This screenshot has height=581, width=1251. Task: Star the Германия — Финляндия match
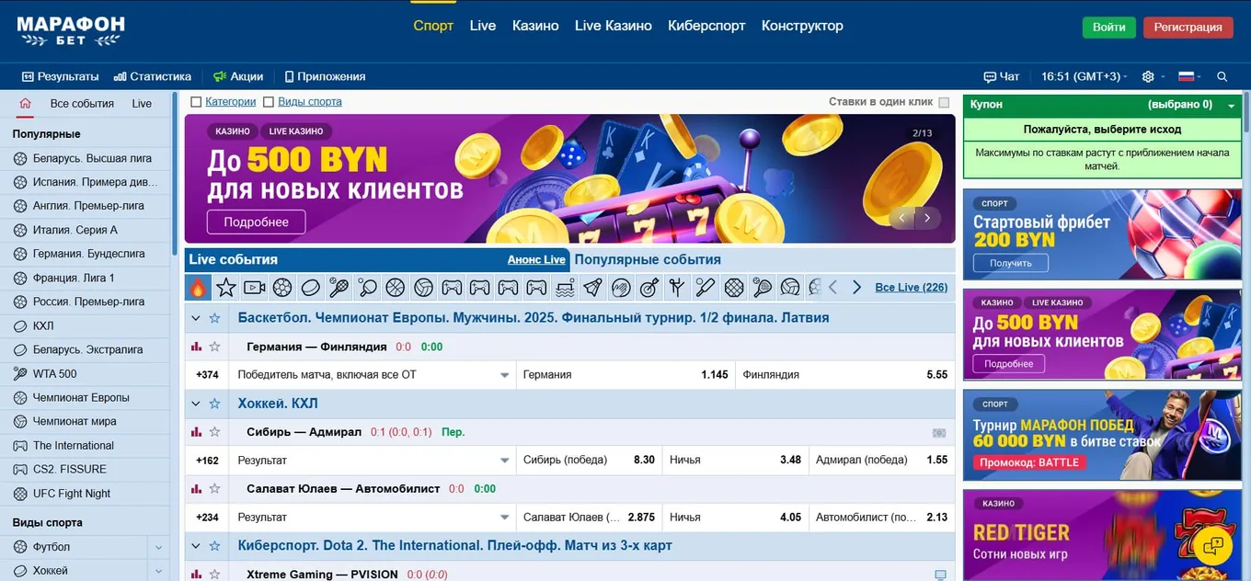point(214,347)
